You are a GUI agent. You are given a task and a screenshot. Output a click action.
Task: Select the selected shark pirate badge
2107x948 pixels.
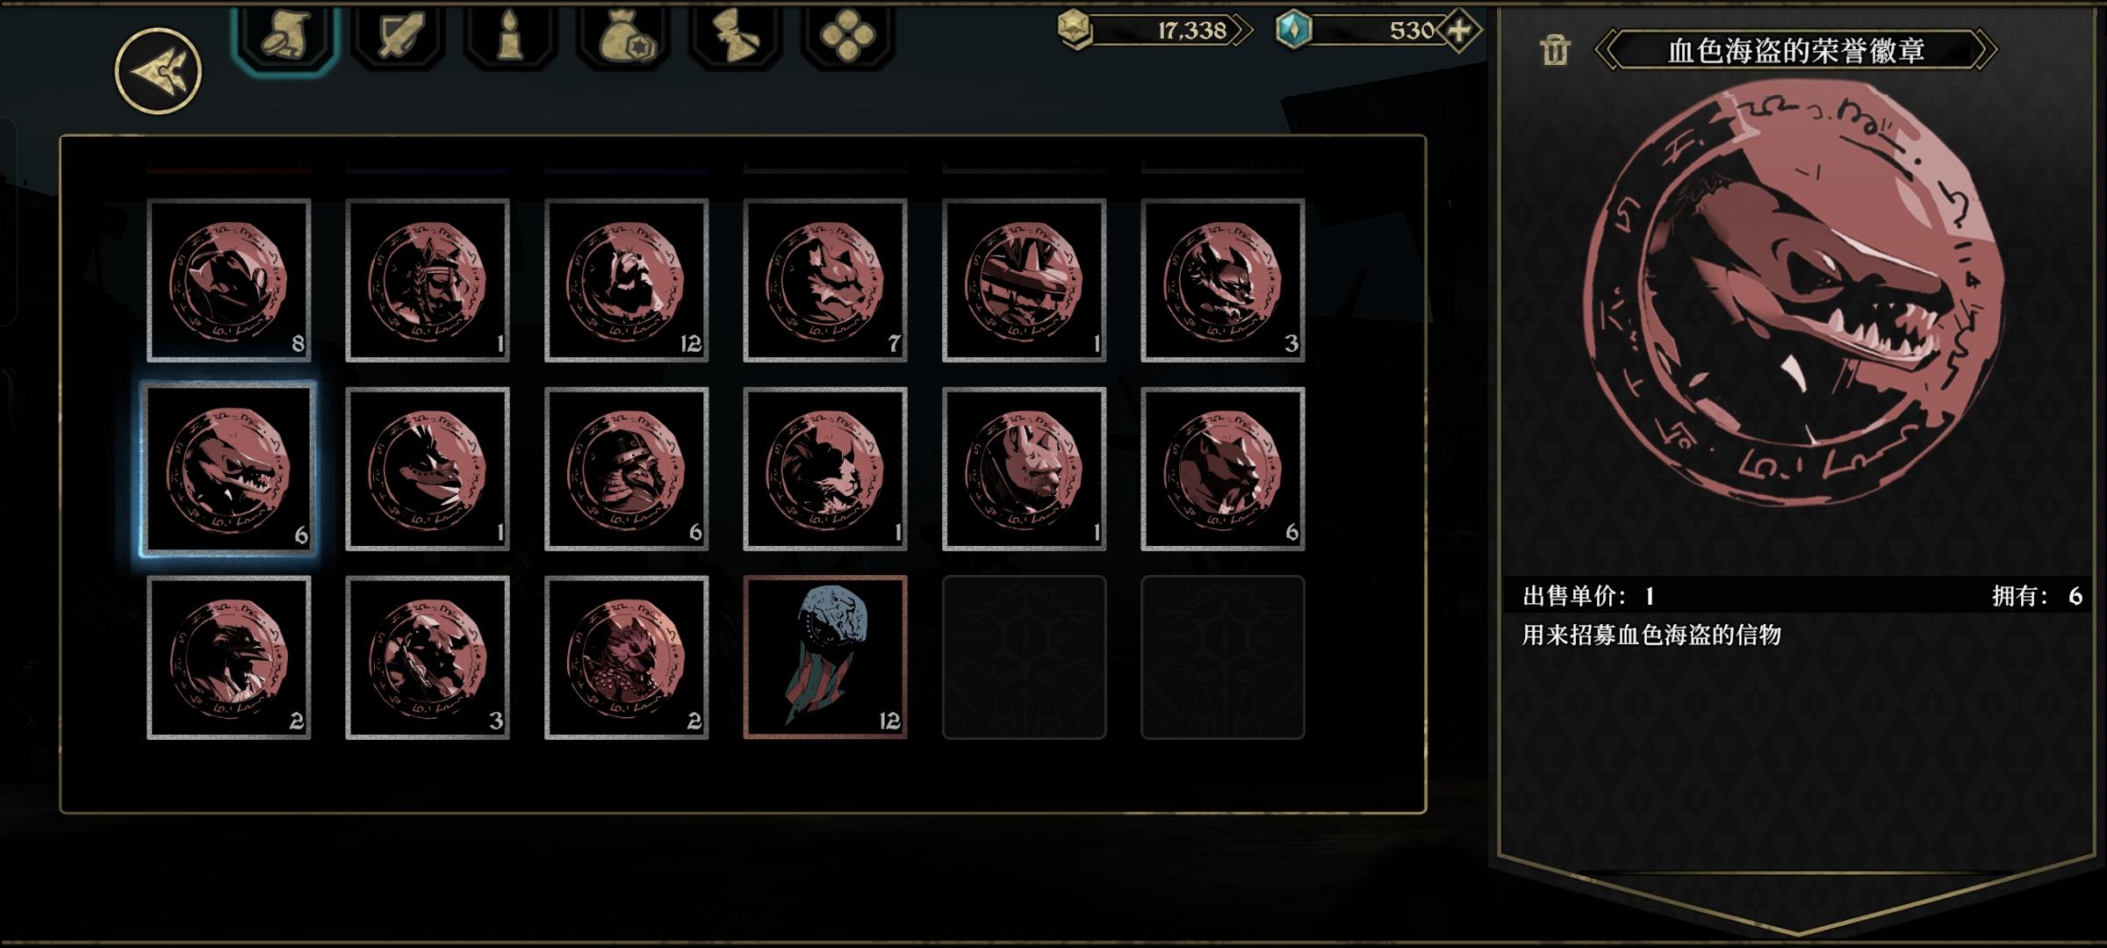click(x=229, y=470)
